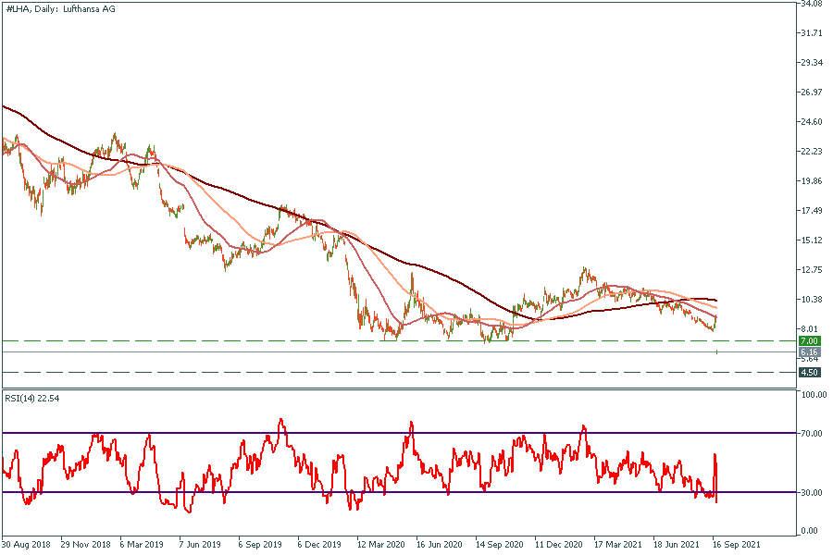Click the RSI axis 100.00 value

pos(814,395)
